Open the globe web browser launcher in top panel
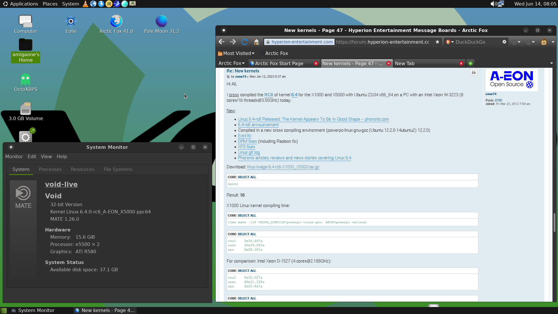The height and width of the screenshot is (314, 558). click(93, 4)
